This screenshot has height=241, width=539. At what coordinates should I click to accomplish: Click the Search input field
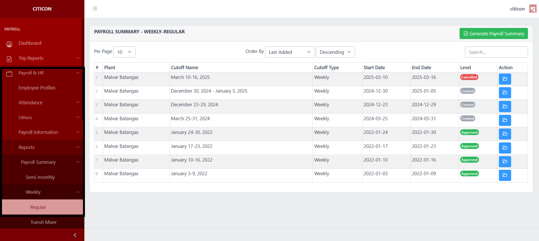coord(496,52)
